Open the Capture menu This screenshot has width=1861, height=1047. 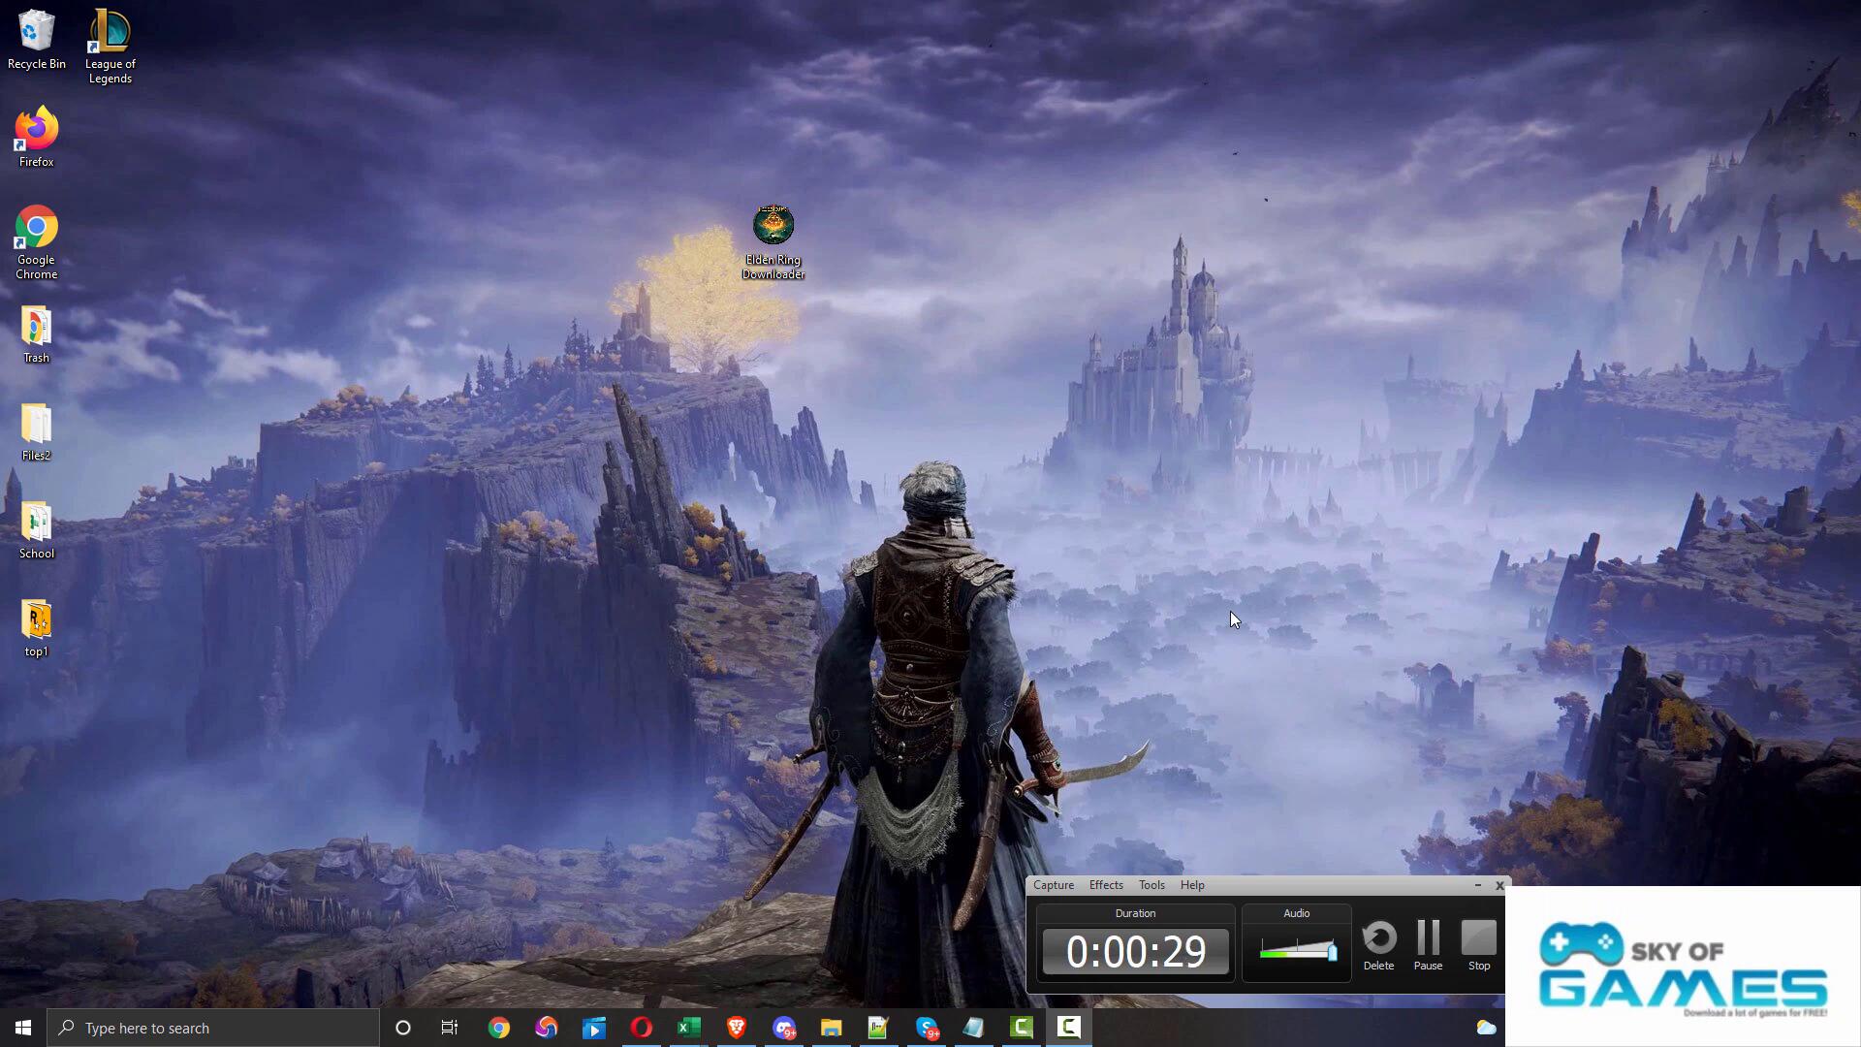1053,885
